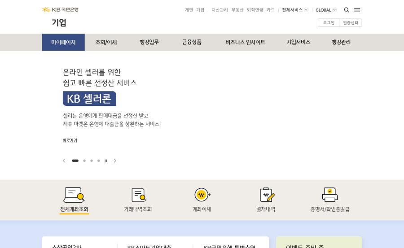
Task: Click the 거래내역조회 document icon
Action: pos(138,195)
